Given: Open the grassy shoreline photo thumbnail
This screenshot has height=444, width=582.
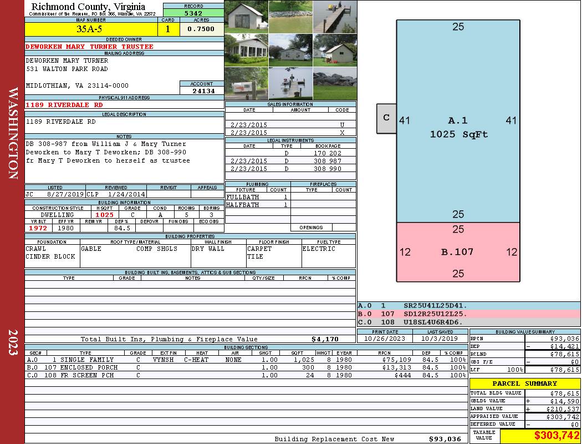Looking at the screenshot, I should [x=290, y=17].
